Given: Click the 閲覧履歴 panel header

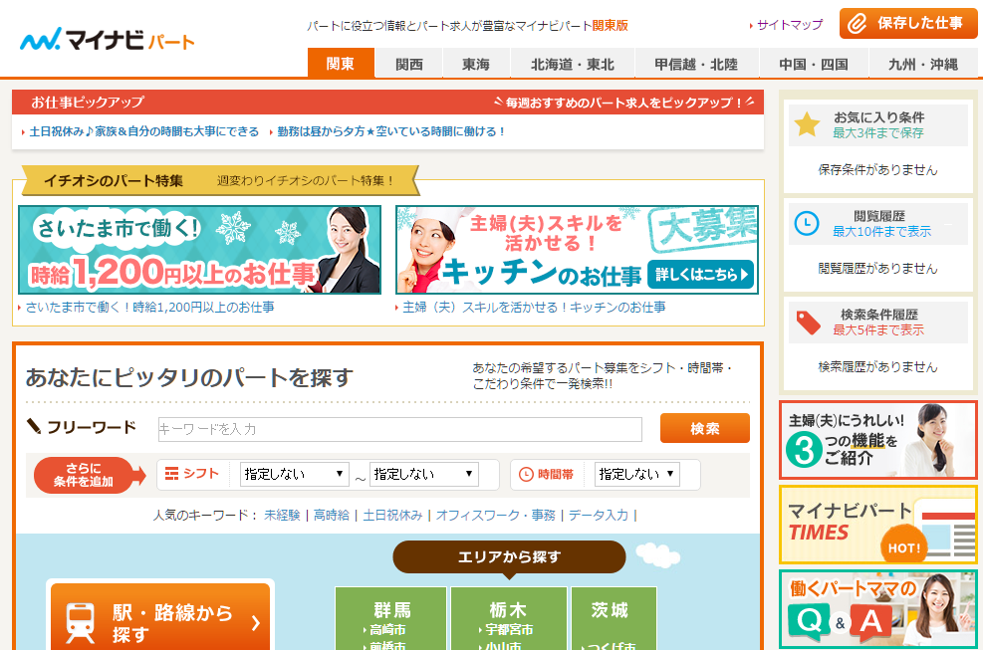Looking at the screenshot, I should coord(878,224).
